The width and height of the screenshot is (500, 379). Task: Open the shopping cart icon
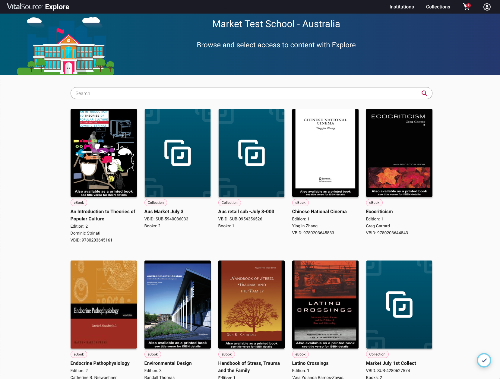click(x=467, y=7)
